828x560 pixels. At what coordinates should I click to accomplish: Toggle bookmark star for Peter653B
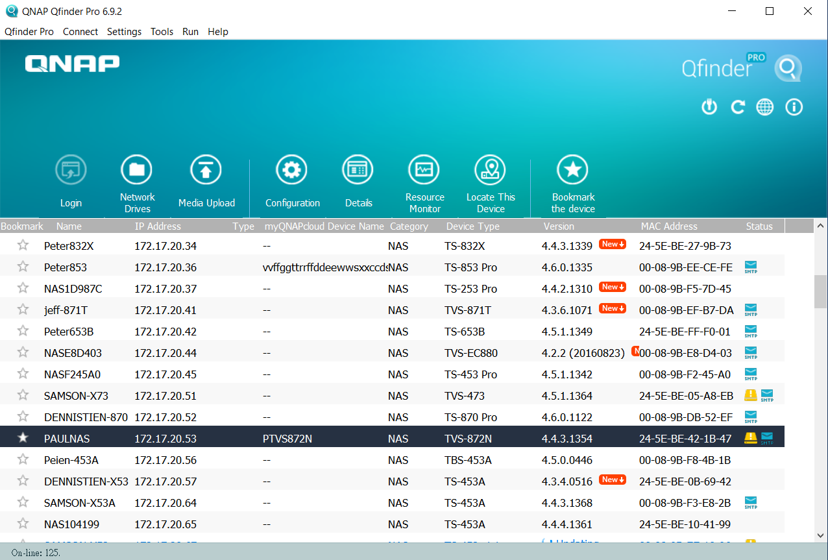click(x=23, y=331)
